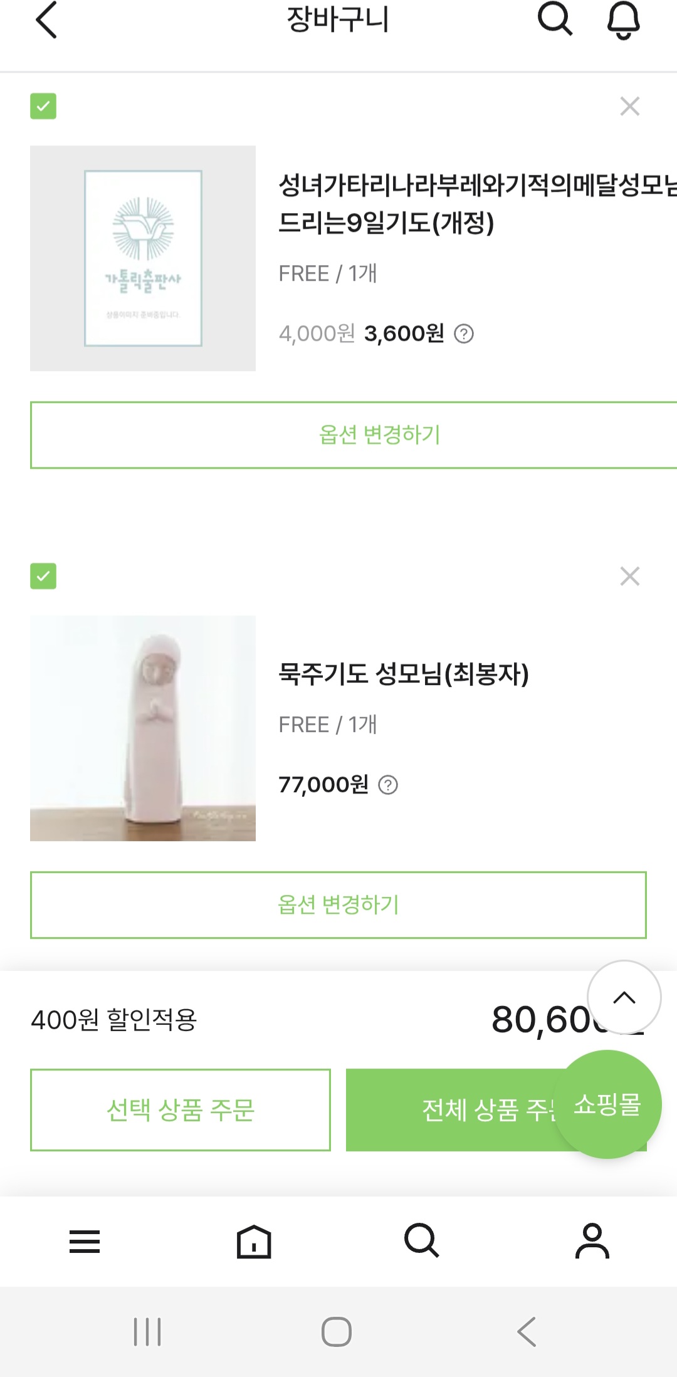The height and width of the screenshot is (1377, 677).
Task: Open search from the top header
Action: pyautogui.click(x=555, y=19)
